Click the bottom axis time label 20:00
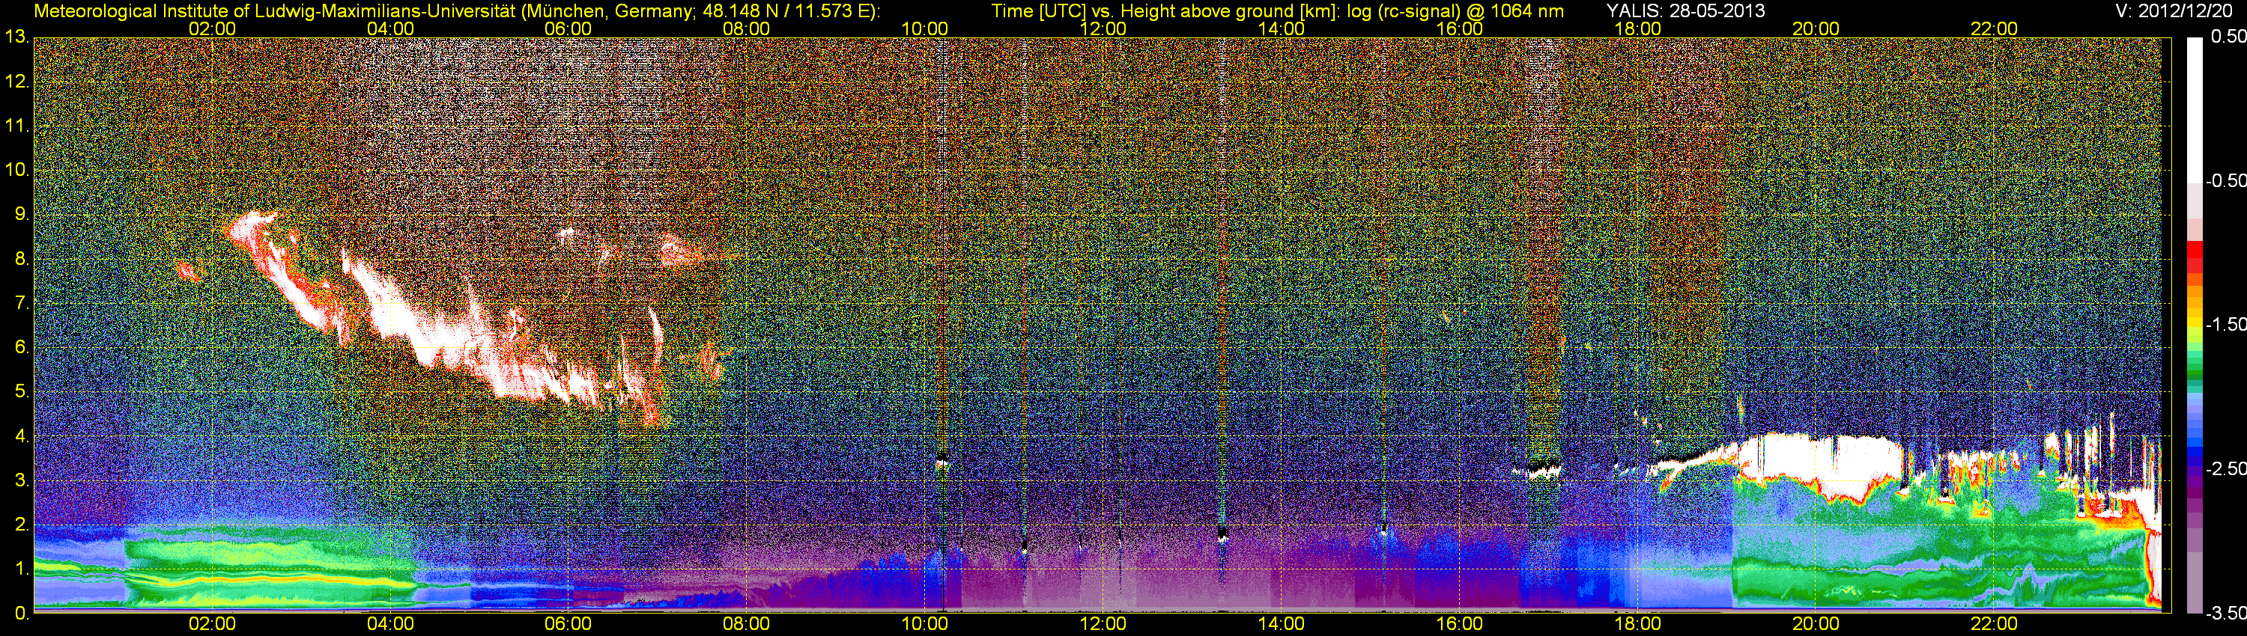This screenshot has height=636, width=2247. coord(1816,624)
